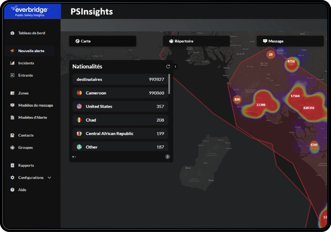Open Modèles d'Alerte menu item
Image resolution: width=331 pixels, height=232 pixels.
pyautogui.click(x=33, y=117)
